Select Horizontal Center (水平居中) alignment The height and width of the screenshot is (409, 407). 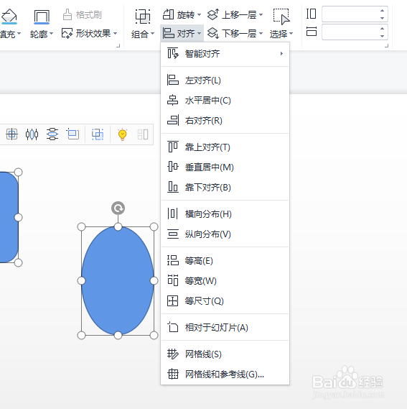(x=225, y=101)
